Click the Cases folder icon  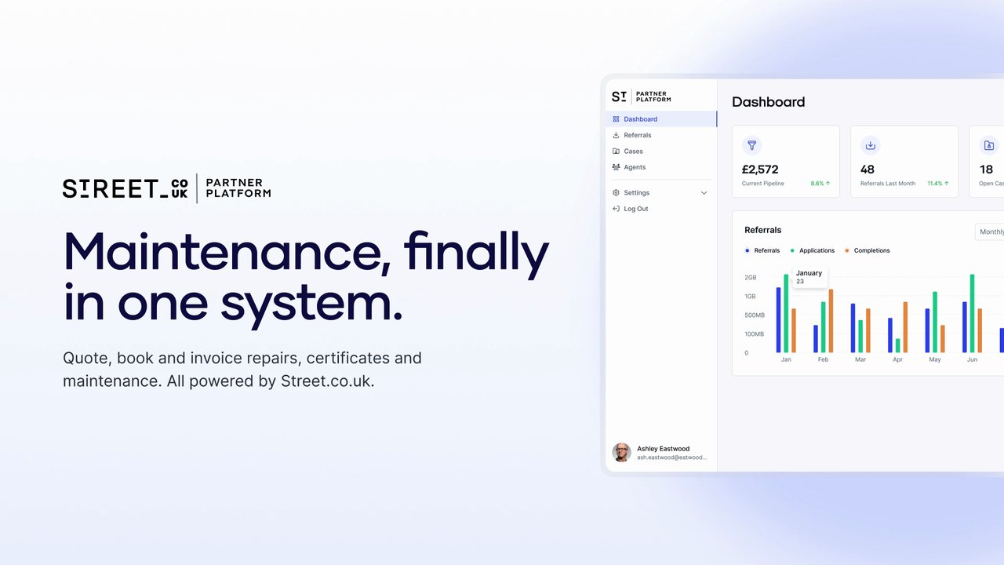pos(616,151)
